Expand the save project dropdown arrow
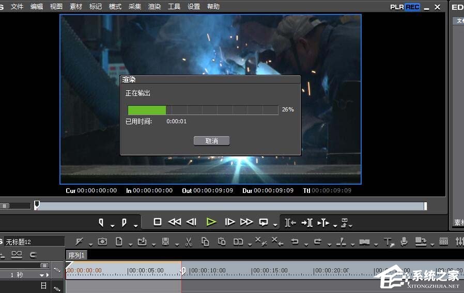This screenshot has width=464, height=293. pyautogui.click(x=176, y=245)
